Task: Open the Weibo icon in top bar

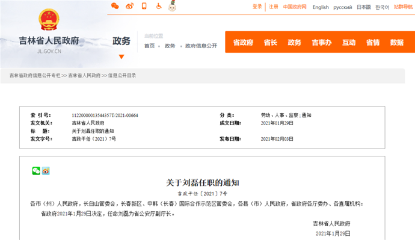Action: pos(129,6)
